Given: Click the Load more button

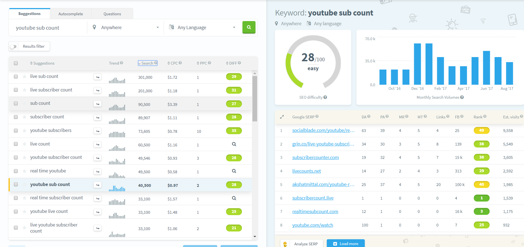Looking at the screenshot, I should (x=346, y=243).
